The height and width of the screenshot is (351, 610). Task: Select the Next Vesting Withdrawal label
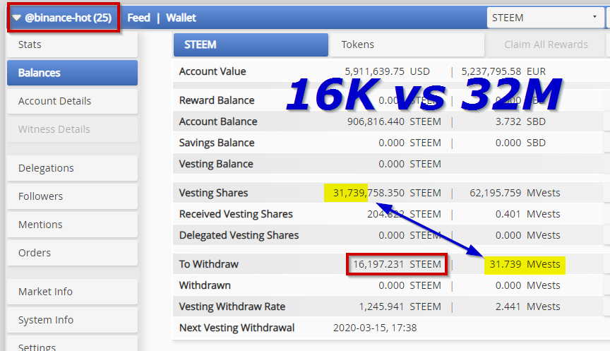coord(237,328)
